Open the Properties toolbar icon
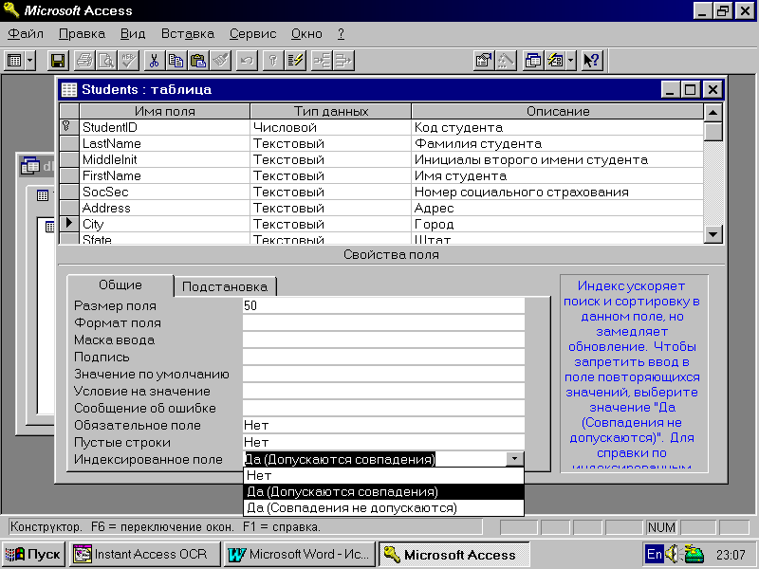 (x=484, y=61)
